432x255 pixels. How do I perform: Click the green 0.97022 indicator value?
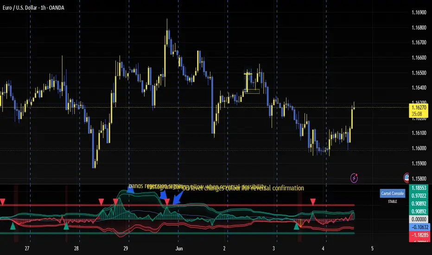click(x=419, y=196)
